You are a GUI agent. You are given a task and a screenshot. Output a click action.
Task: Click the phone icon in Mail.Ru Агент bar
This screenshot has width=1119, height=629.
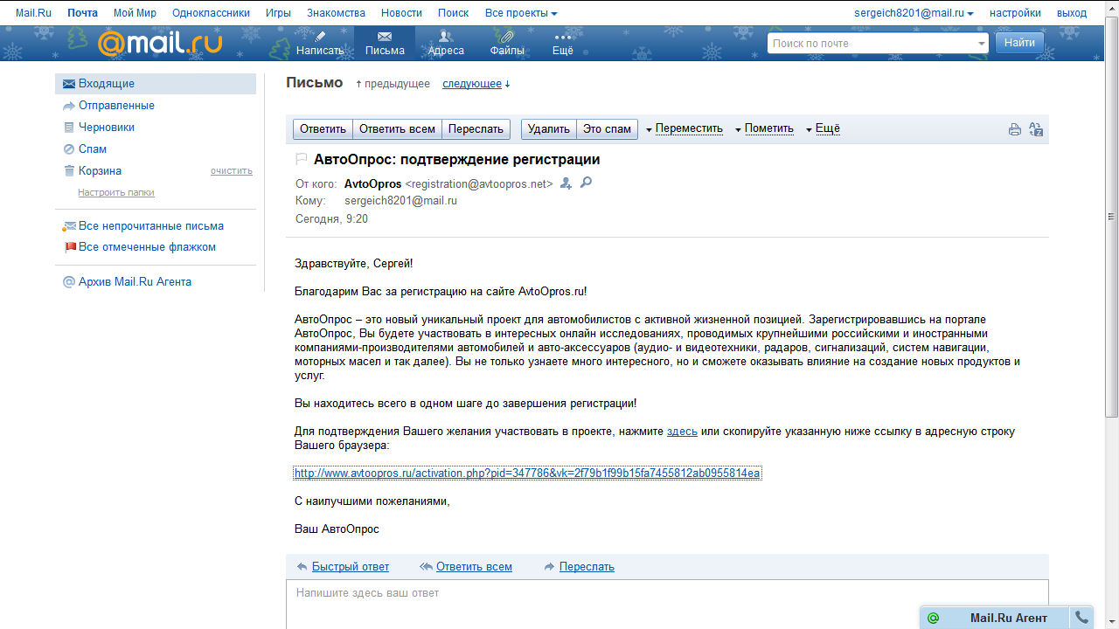tap(1081, 618)
